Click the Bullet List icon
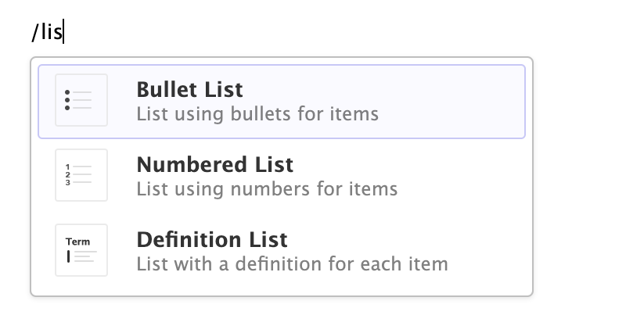The image size is (626, 333). [x=81, y=100]
